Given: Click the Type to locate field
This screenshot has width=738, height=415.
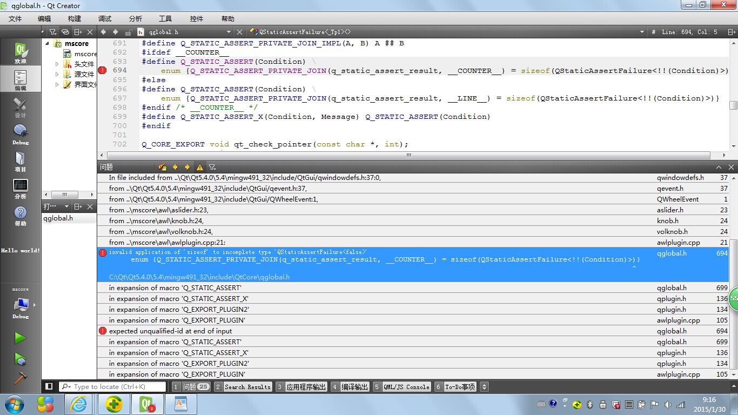Looking at the screenshot, I should pos(112,387).
